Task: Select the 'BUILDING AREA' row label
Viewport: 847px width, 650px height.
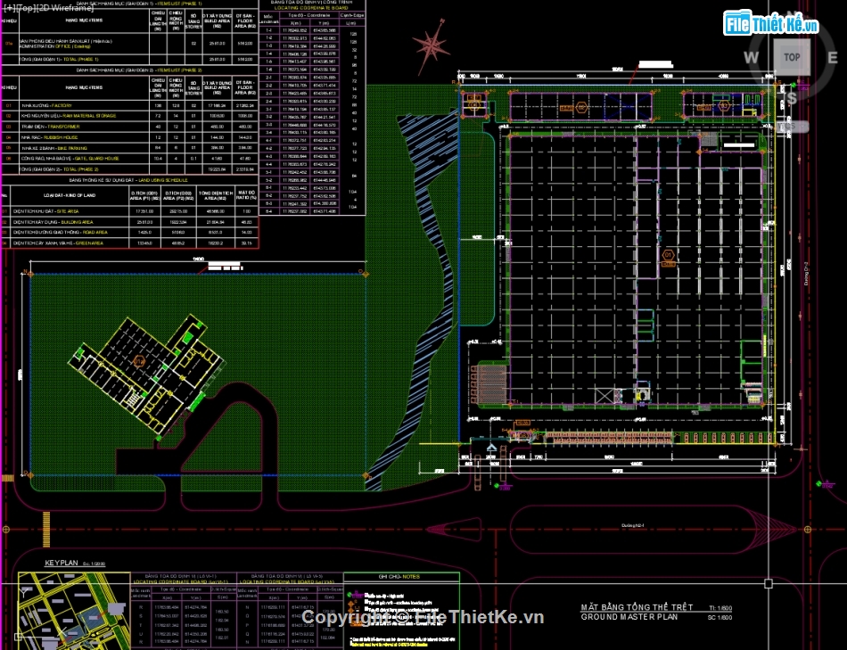Action: point(77,222)
